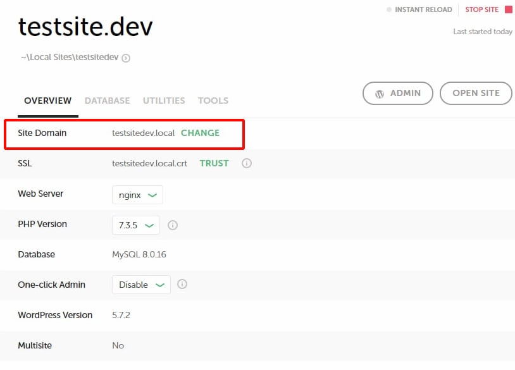
Task: Click the SSL label
Action: pyautogui.click(x=25, y=163)
